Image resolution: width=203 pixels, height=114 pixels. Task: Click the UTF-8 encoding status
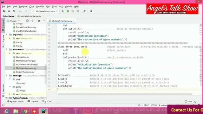pos(154,105)
